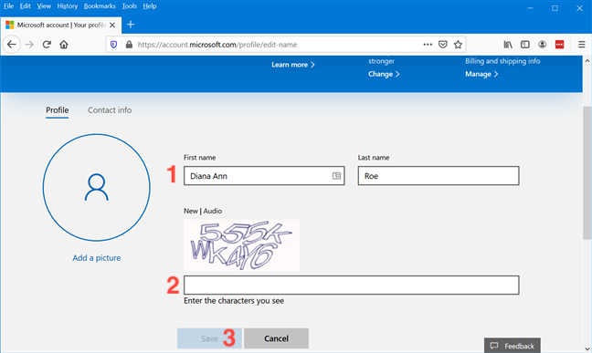
Task: Reload the current page
Action: click(47, 45)
